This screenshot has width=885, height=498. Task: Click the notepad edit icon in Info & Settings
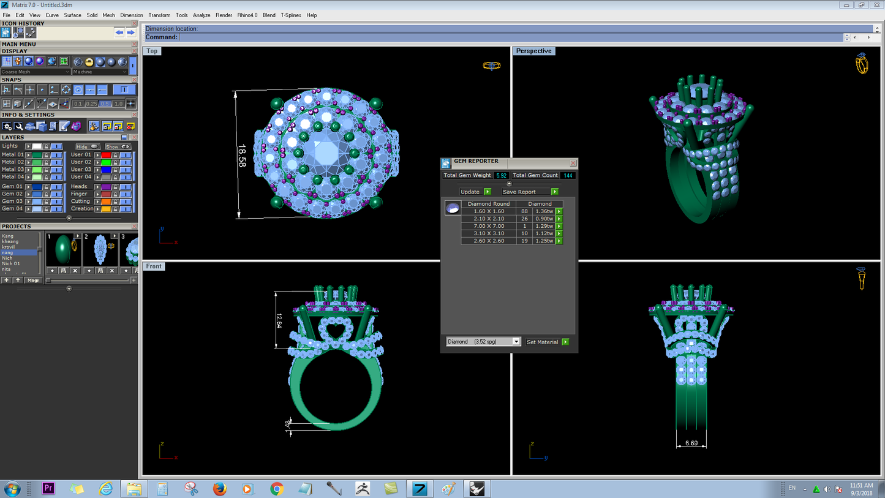pyautogui.click(x=64, y=126)
